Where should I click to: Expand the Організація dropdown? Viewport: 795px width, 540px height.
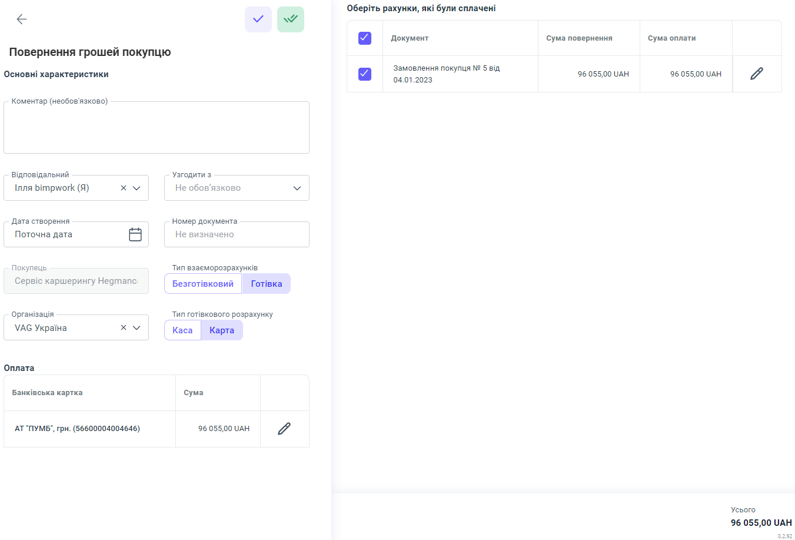tap(137, 328)
